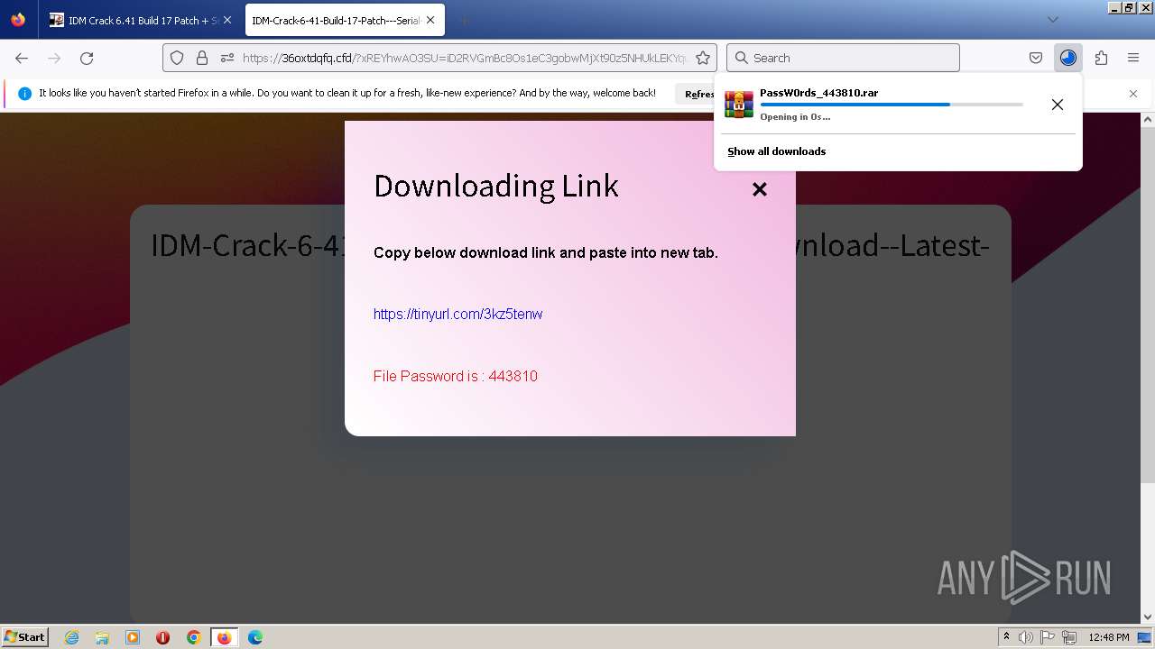This screenshot has width=1155, height=649.
Task: Open the tinyurl.com/3kz5tenw link
Action: click(457, 314)
